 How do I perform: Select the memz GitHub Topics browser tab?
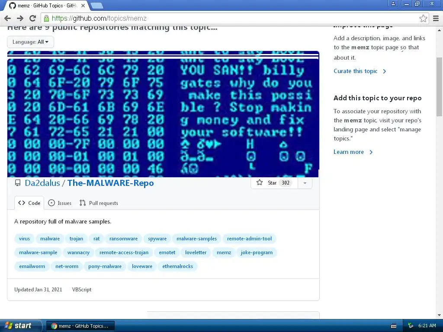[47, 5]
